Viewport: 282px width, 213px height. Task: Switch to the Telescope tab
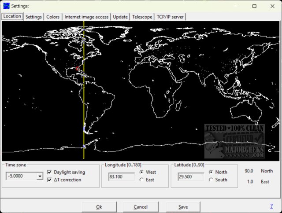[142, 17]
